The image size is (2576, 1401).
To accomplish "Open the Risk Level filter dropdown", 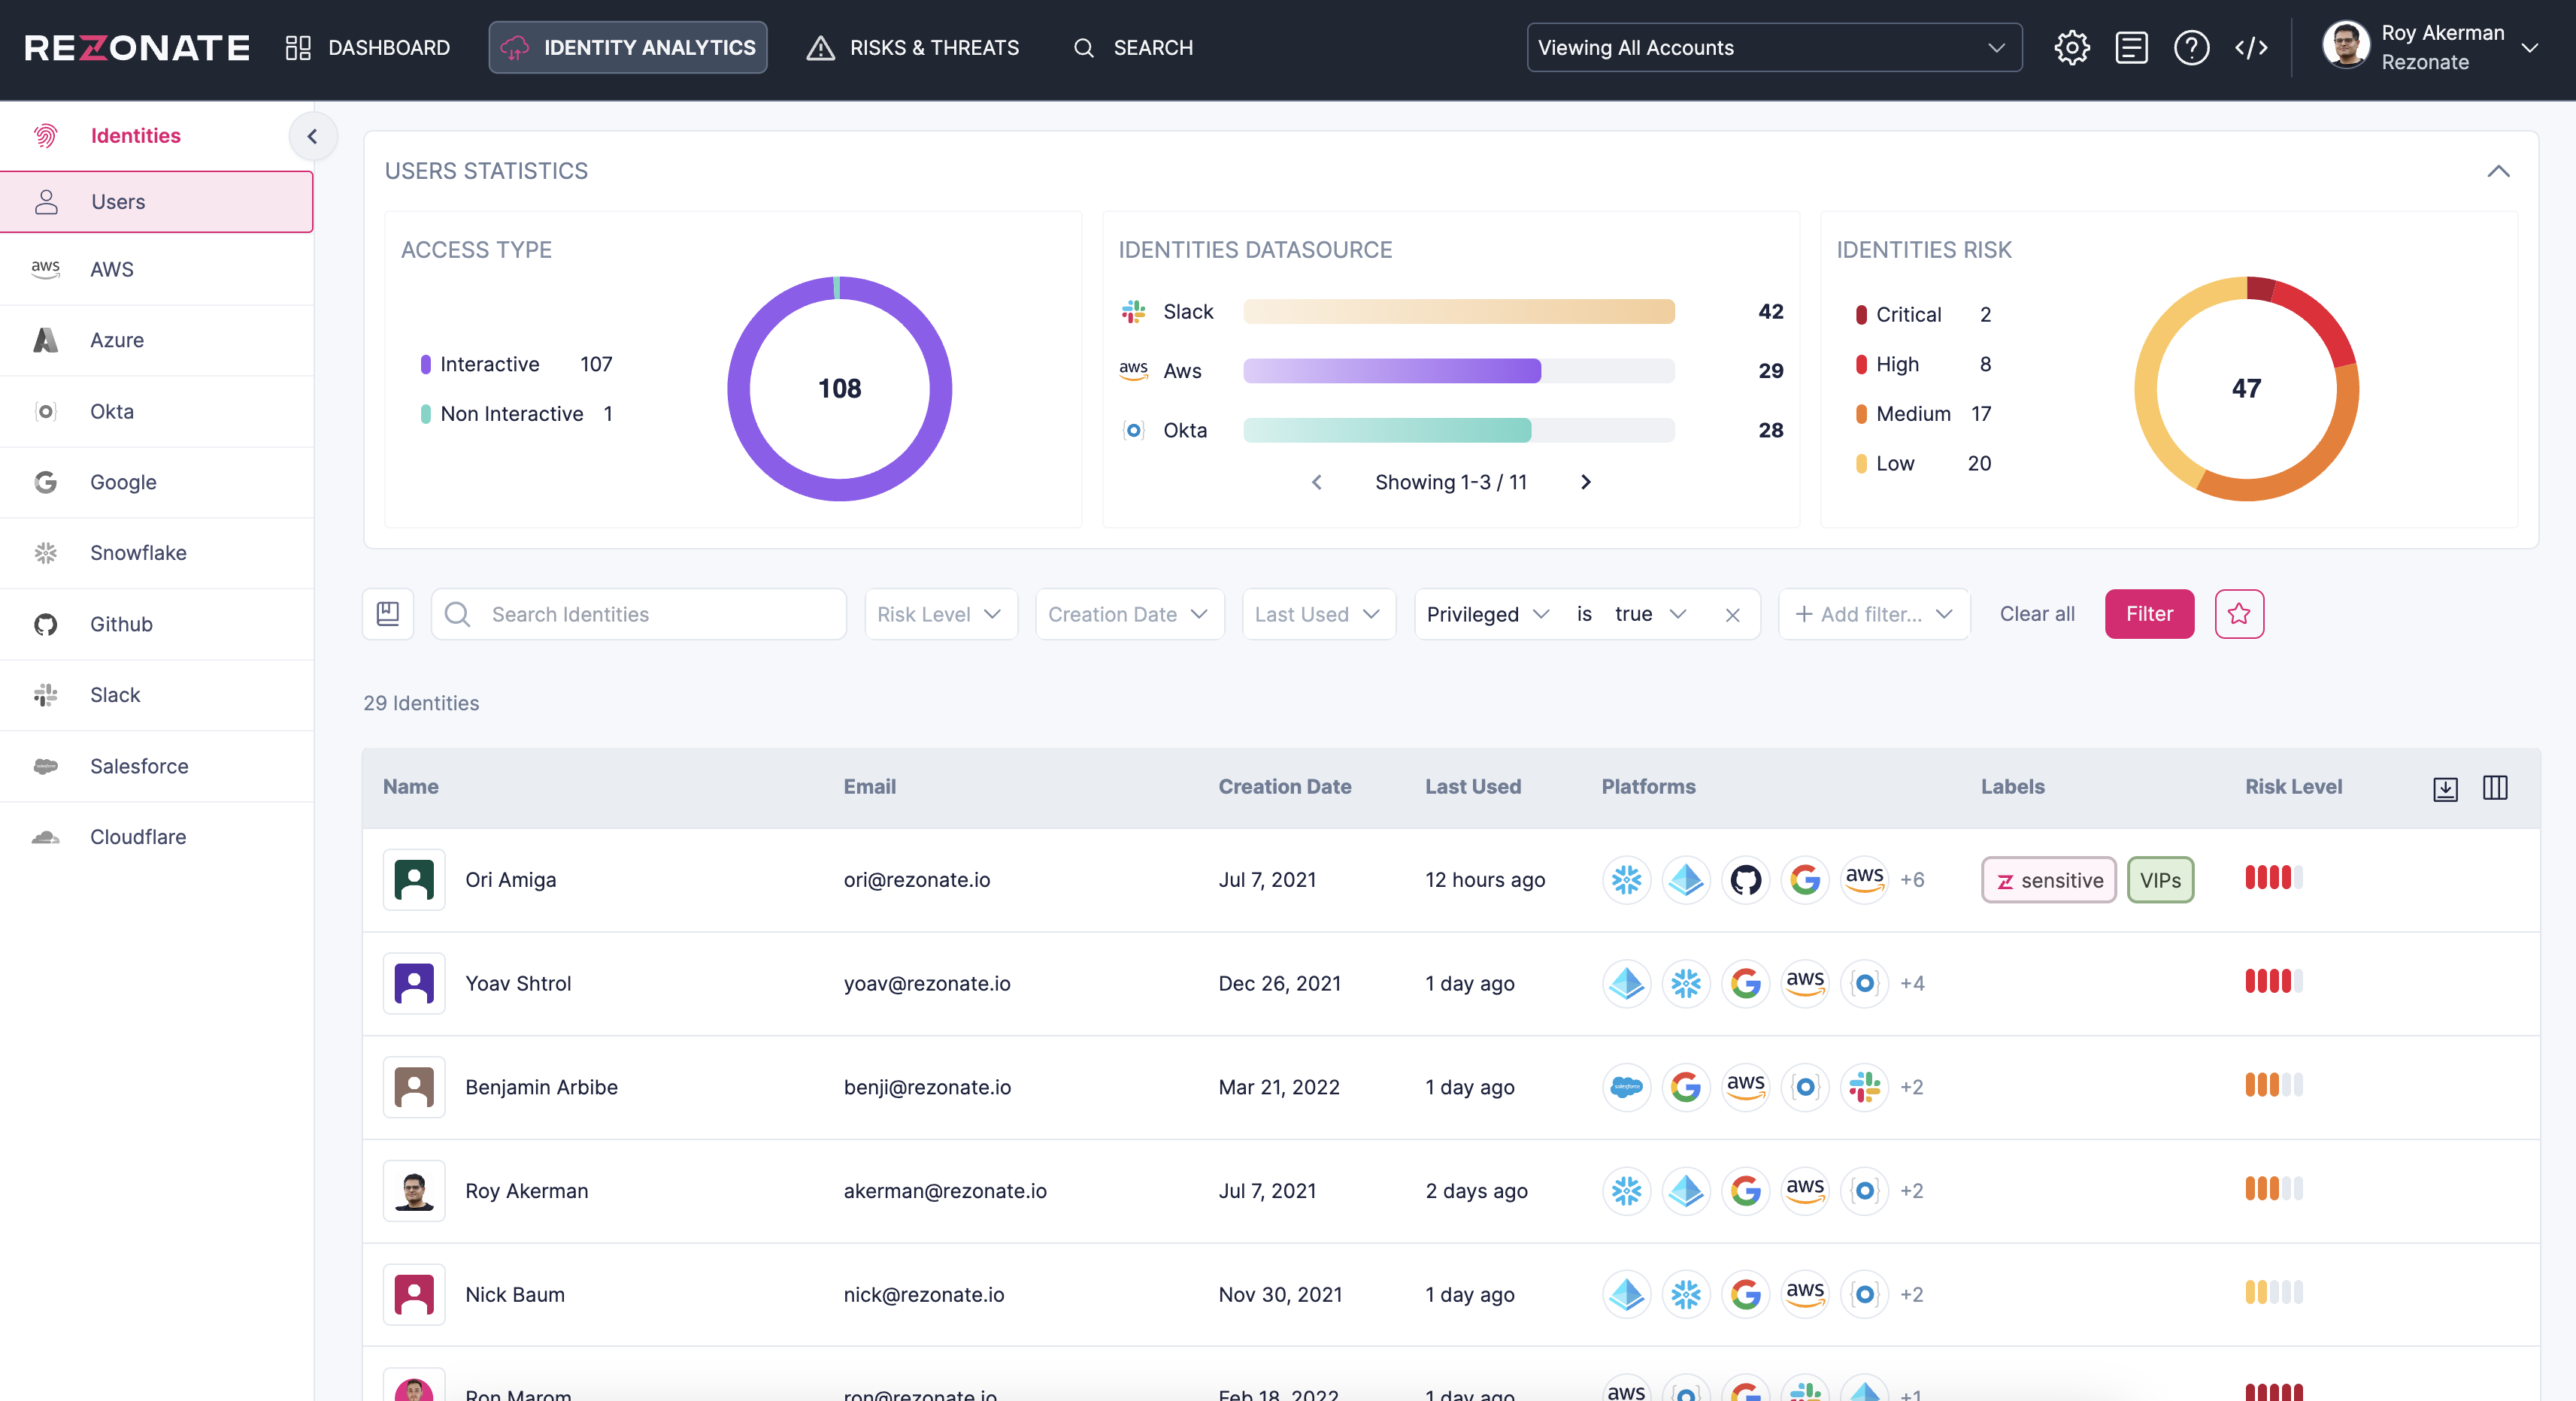I will pos(939,613).
